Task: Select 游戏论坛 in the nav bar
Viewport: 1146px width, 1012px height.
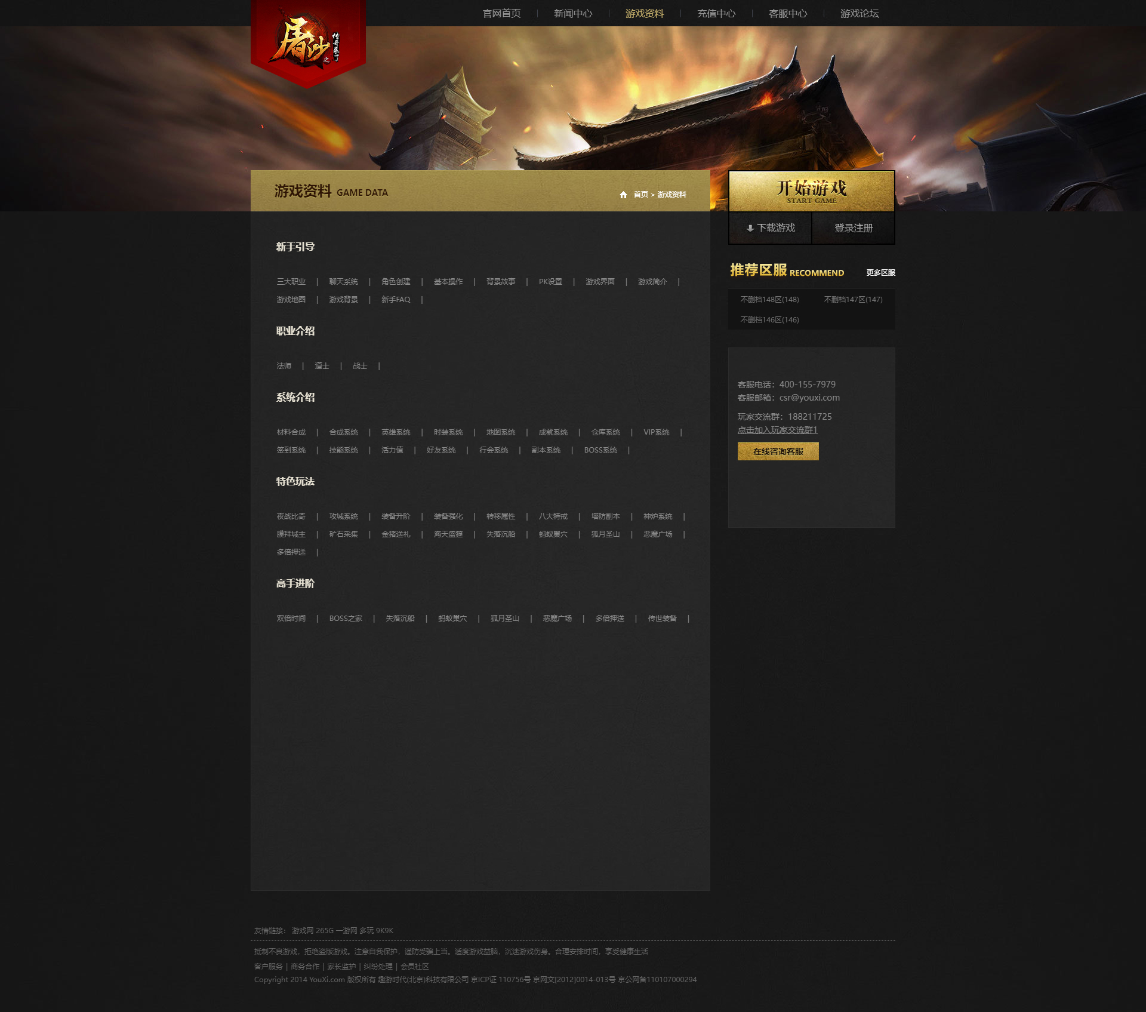Action: [x=859, y=13]
